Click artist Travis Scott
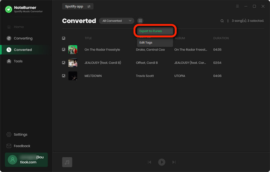This screenshot has height=172, width=270. (x=145, y=76)
